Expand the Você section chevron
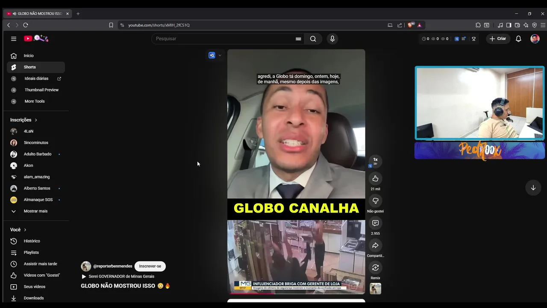 tap(25, 230)
